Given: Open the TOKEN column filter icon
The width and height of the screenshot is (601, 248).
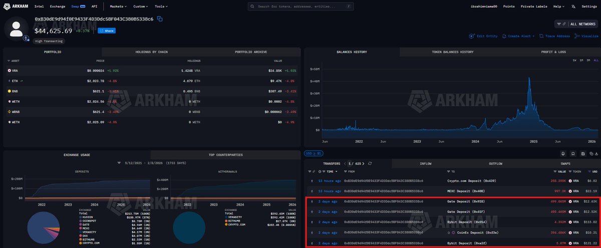Looking at the screenshot, I should [x=570, y=171].
